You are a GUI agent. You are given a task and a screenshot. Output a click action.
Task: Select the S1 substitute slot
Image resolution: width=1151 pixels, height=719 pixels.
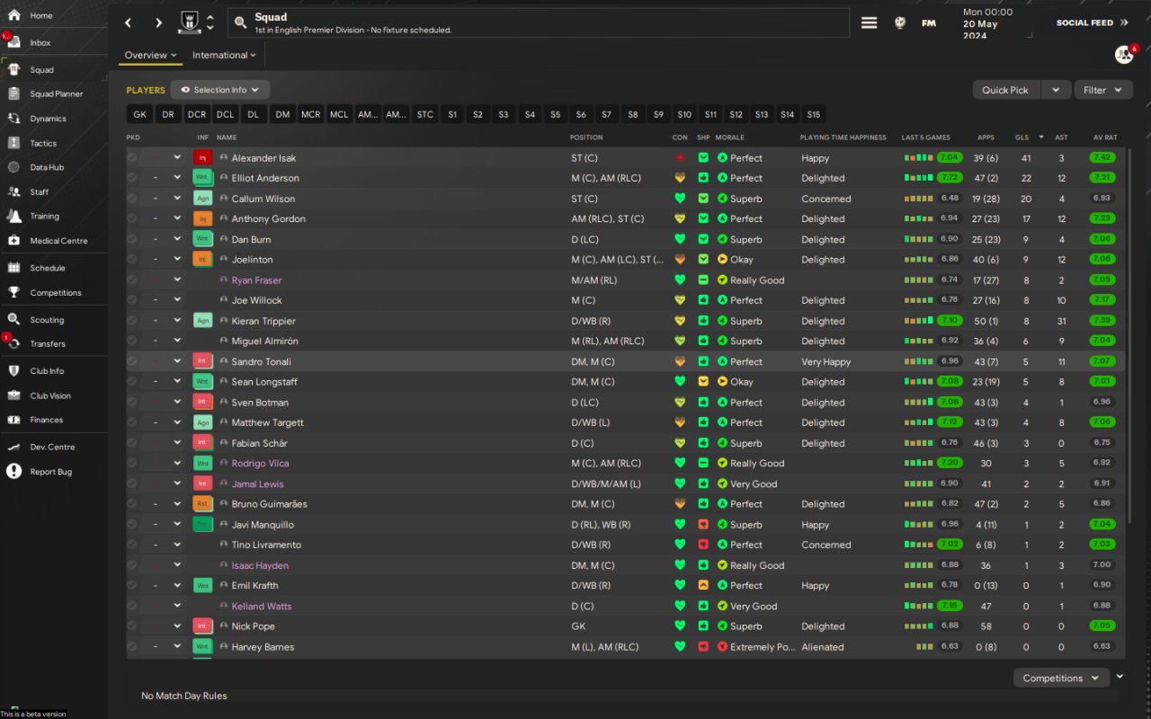(x=451, y=114)
